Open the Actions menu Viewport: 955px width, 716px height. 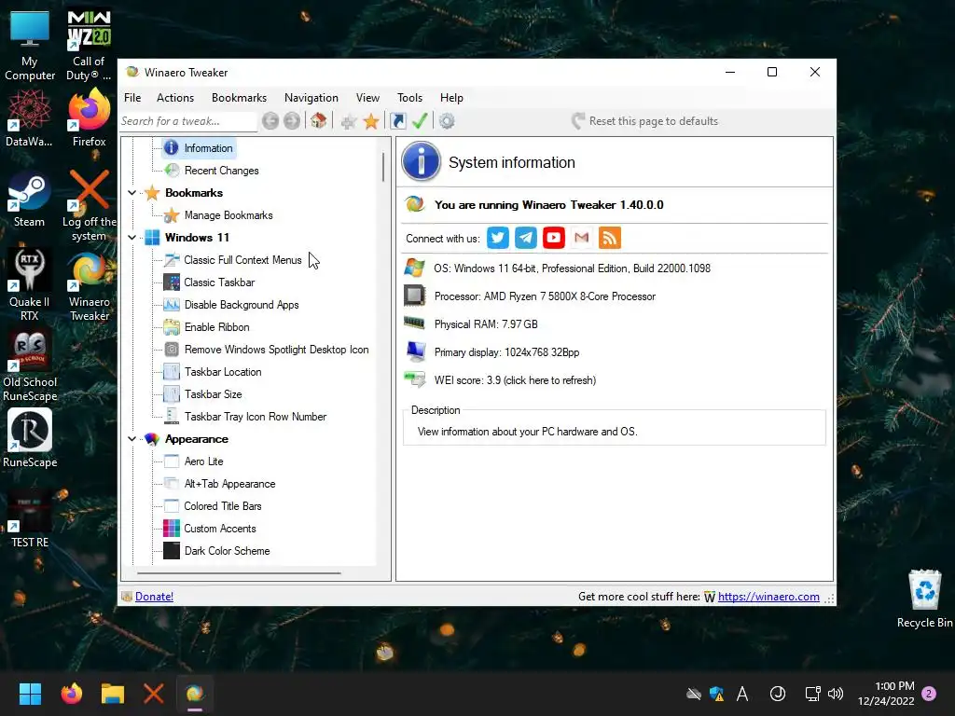pos(174,97)
